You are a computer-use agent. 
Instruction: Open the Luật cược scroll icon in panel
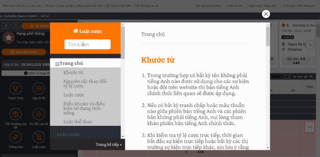point(39,137)
